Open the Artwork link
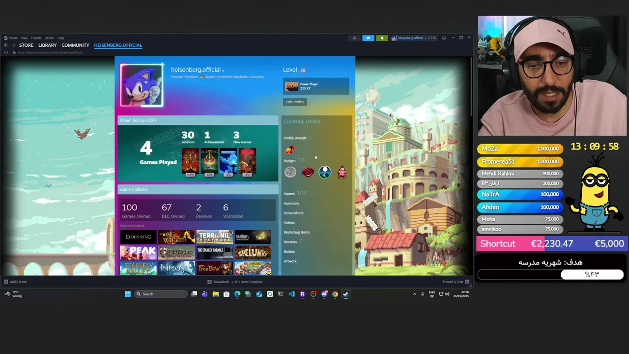The width and height of the screenshot is (629, 354). tap(290, 261)
